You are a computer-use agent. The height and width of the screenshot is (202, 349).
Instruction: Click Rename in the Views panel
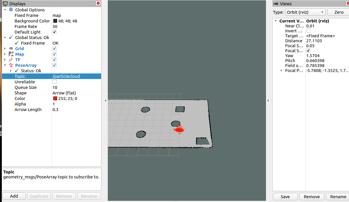[338, 197]
